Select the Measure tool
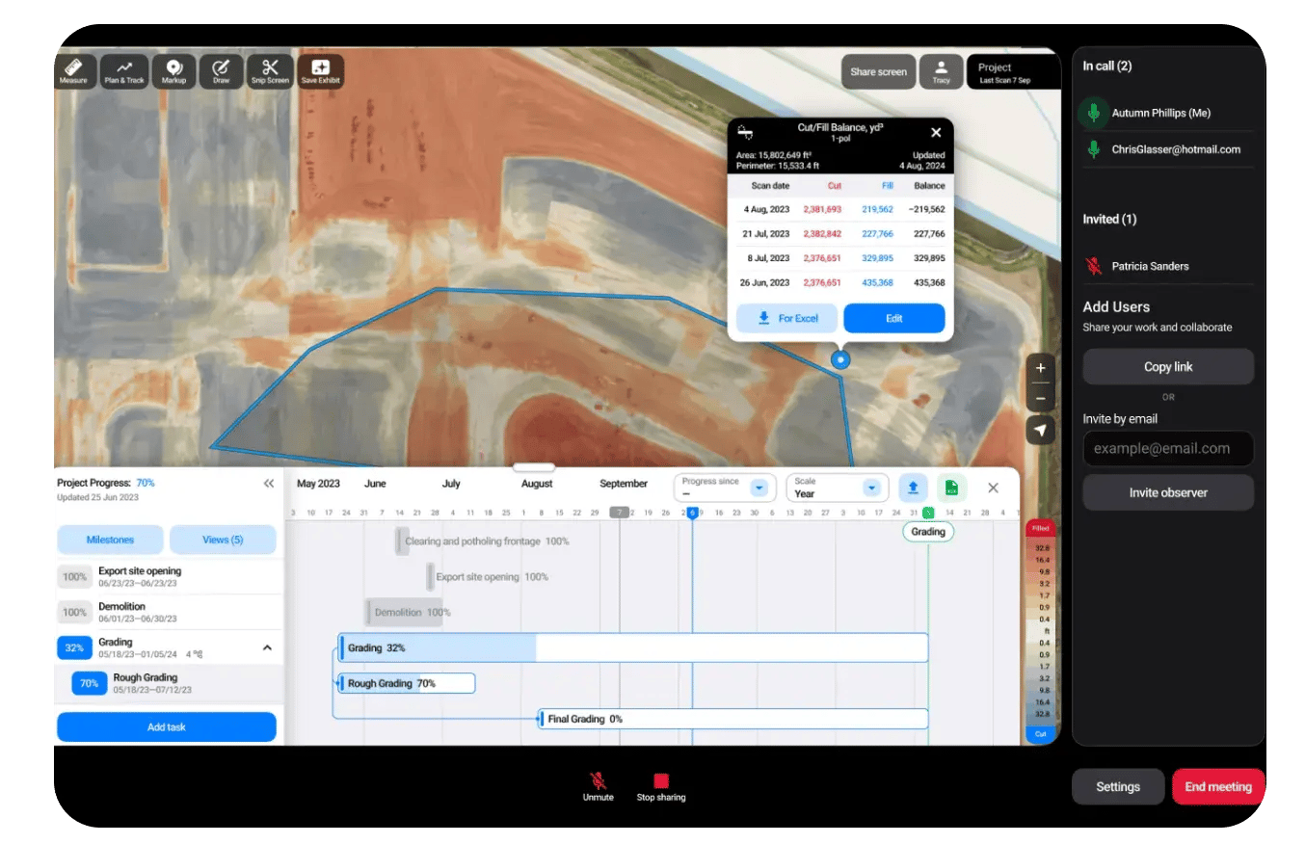 [74, 70]
